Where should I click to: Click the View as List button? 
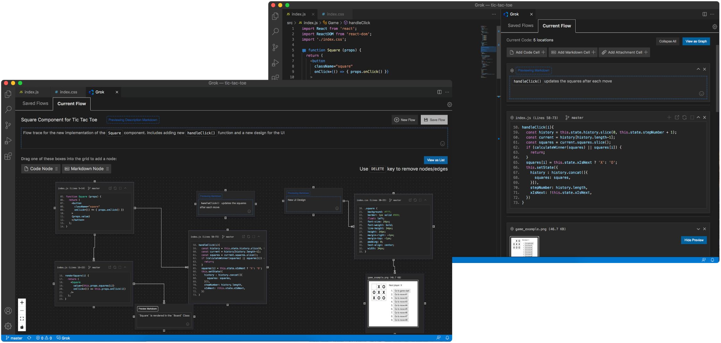(435, 160)
